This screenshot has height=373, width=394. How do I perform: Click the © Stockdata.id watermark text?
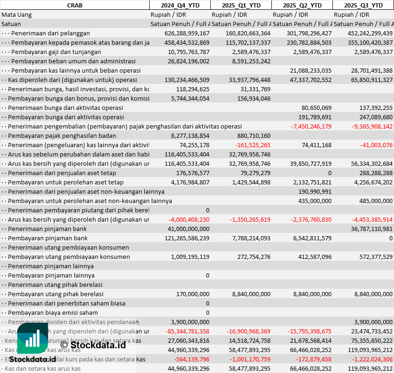tap(92, 345)
